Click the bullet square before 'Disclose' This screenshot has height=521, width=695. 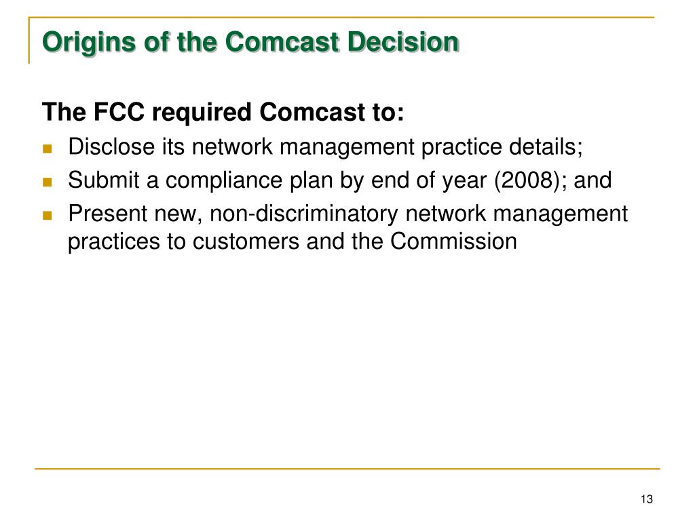point(47,149)
